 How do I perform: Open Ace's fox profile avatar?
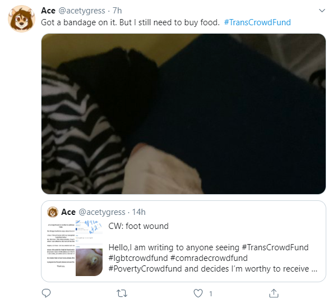21,19
